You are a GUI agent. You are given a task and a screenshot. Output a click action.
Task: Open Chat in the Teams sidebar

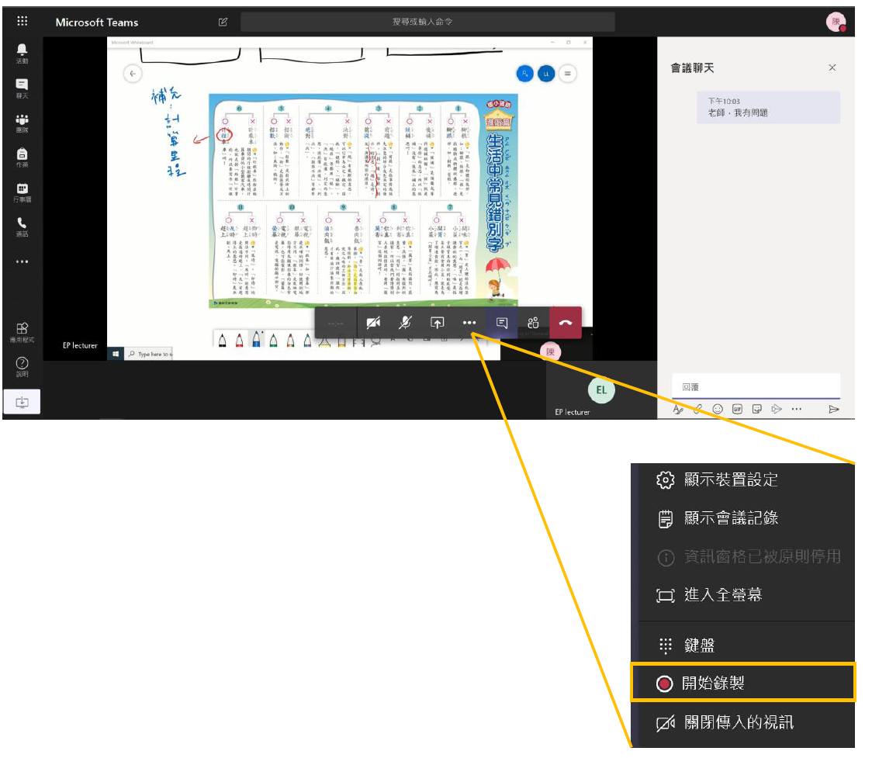[22, 88]
